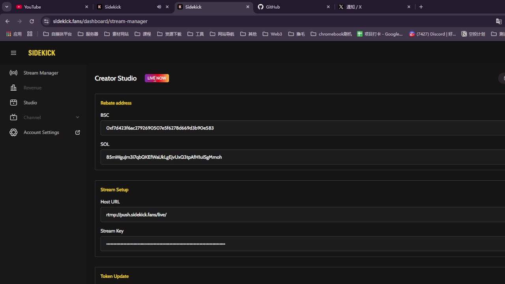Open the Web3 bookmarks folder
505x284 pixels.
(x=272, y=34)
